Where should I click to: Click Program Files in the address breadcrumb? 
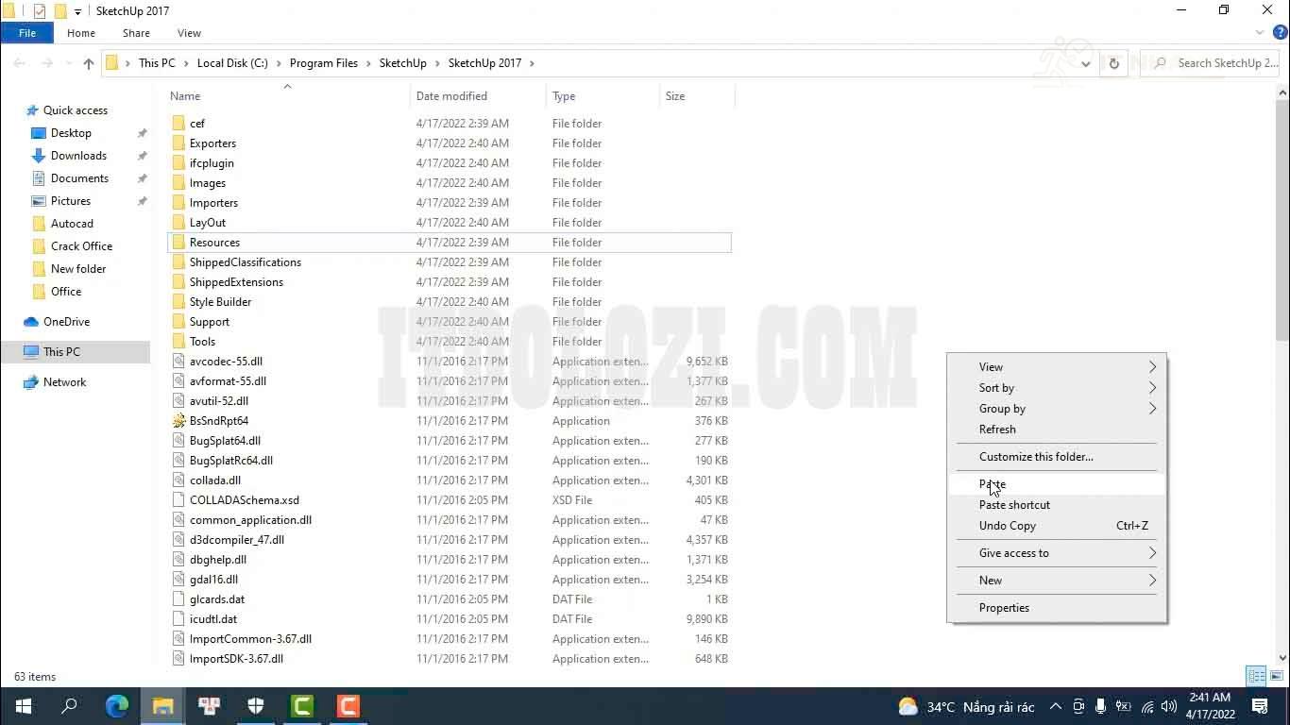point(324,63)
